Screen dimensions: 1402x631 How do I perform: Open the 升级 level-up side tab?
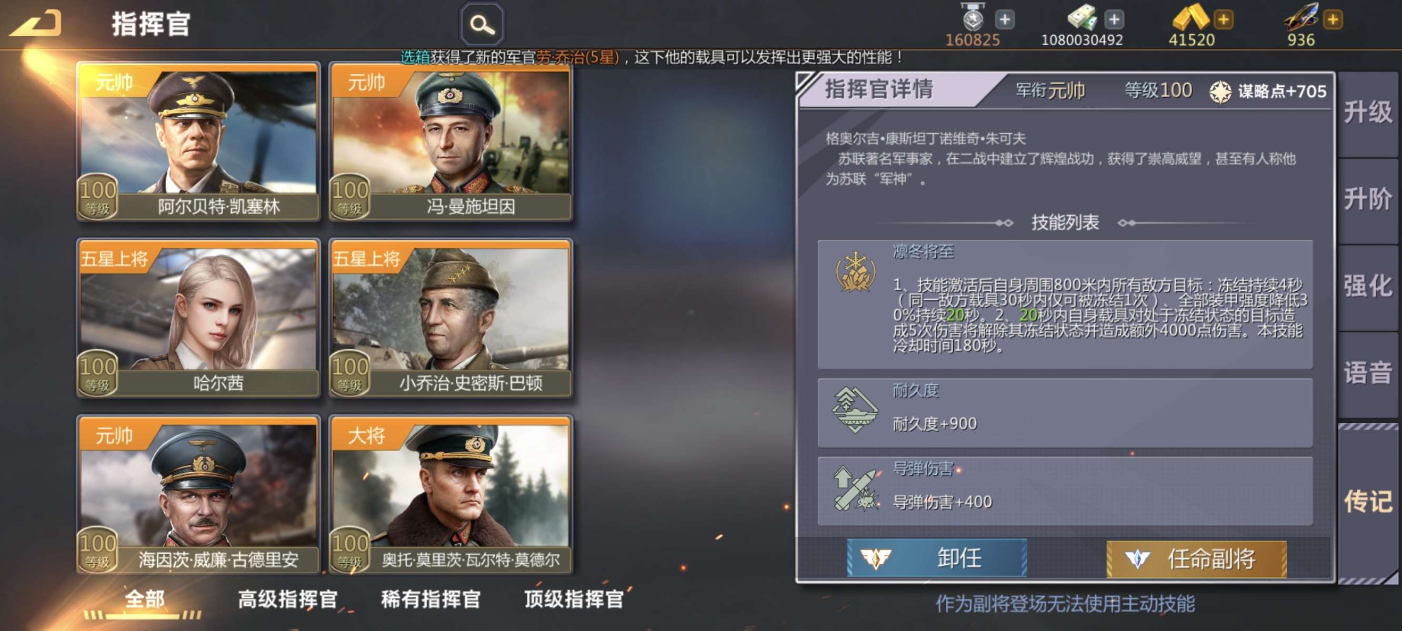1368,113
